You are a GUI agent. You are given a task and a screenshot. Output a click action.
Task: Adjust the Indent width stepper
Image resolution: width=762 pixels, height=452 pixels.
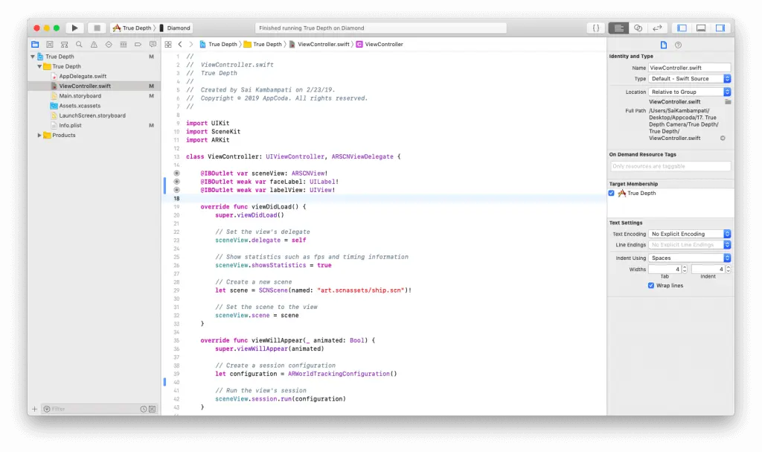pos(728,269)
